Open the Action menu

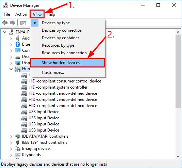click(21, 14)
